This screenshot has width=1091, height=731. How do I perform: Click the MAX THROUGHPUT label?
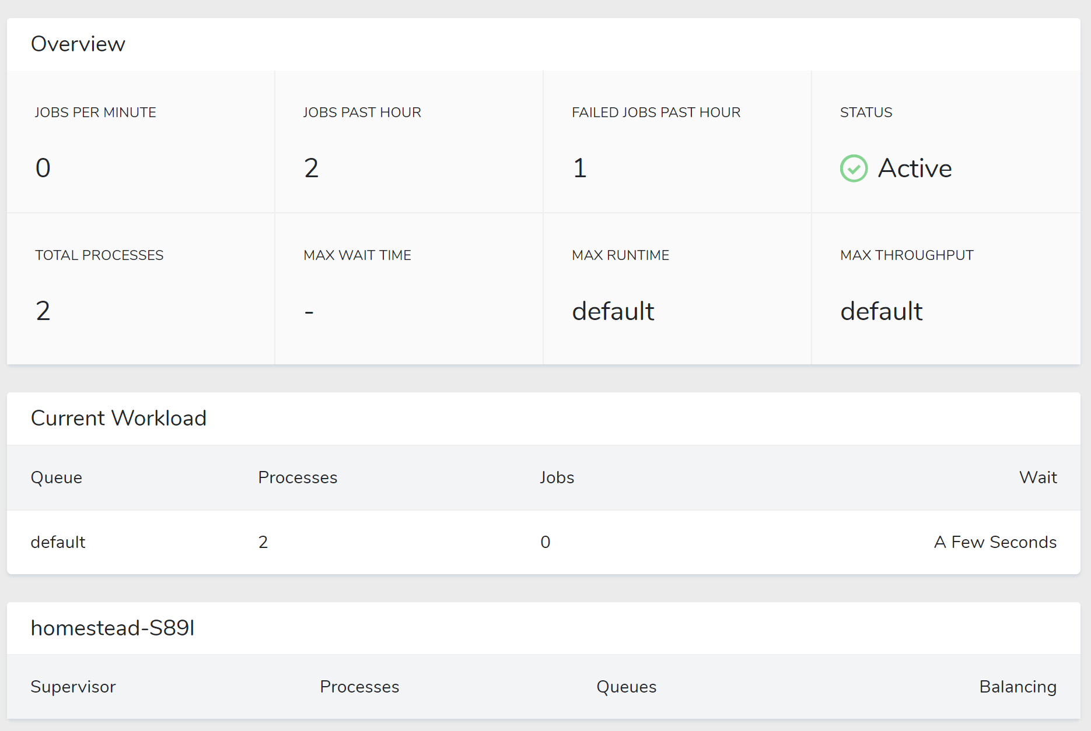coord(907,255)
